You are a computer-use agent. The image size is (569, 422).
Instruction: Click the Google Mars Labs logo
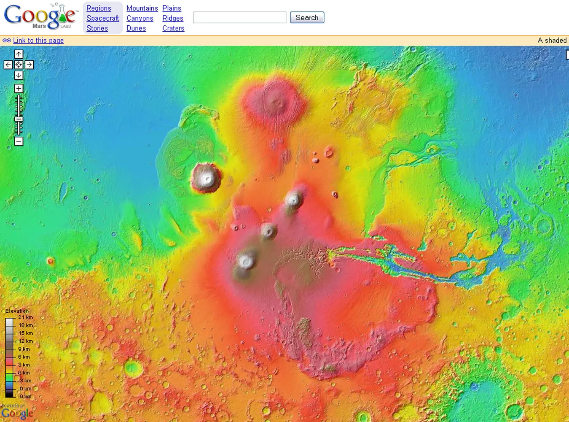coord(40,17)
